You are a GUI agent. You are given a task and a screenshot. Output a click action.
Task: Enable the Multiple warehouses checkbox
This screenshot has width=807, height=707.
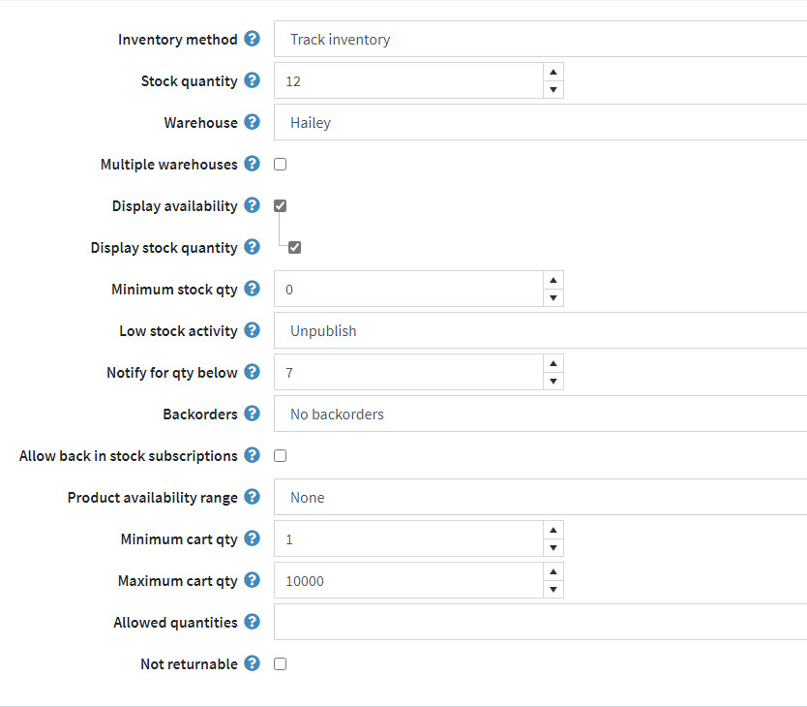coord(281,165)
